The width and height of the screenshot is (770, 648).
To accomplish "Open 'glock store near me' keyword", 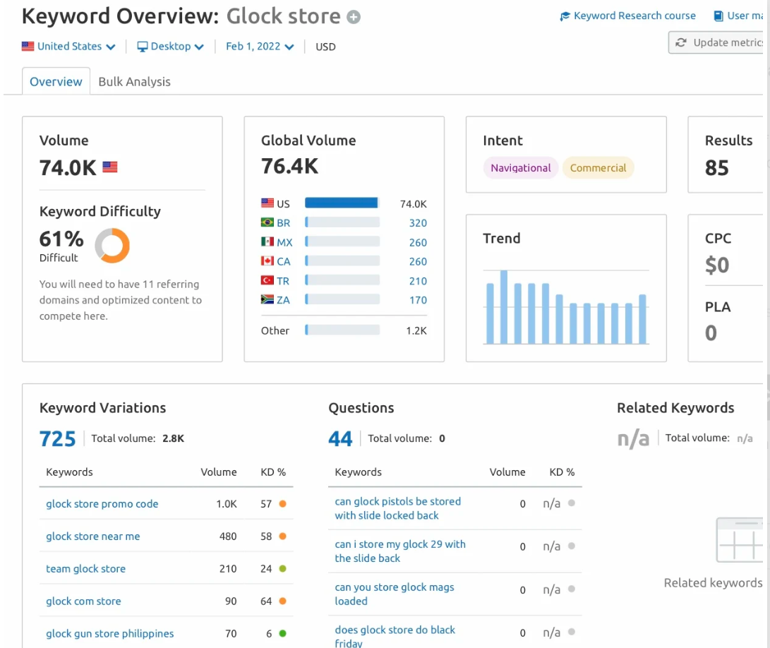I will 93,536.
